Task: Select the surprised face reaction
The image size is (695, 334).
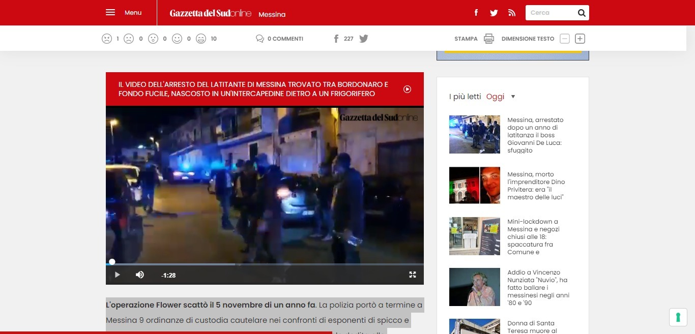Action: point(153,39)
